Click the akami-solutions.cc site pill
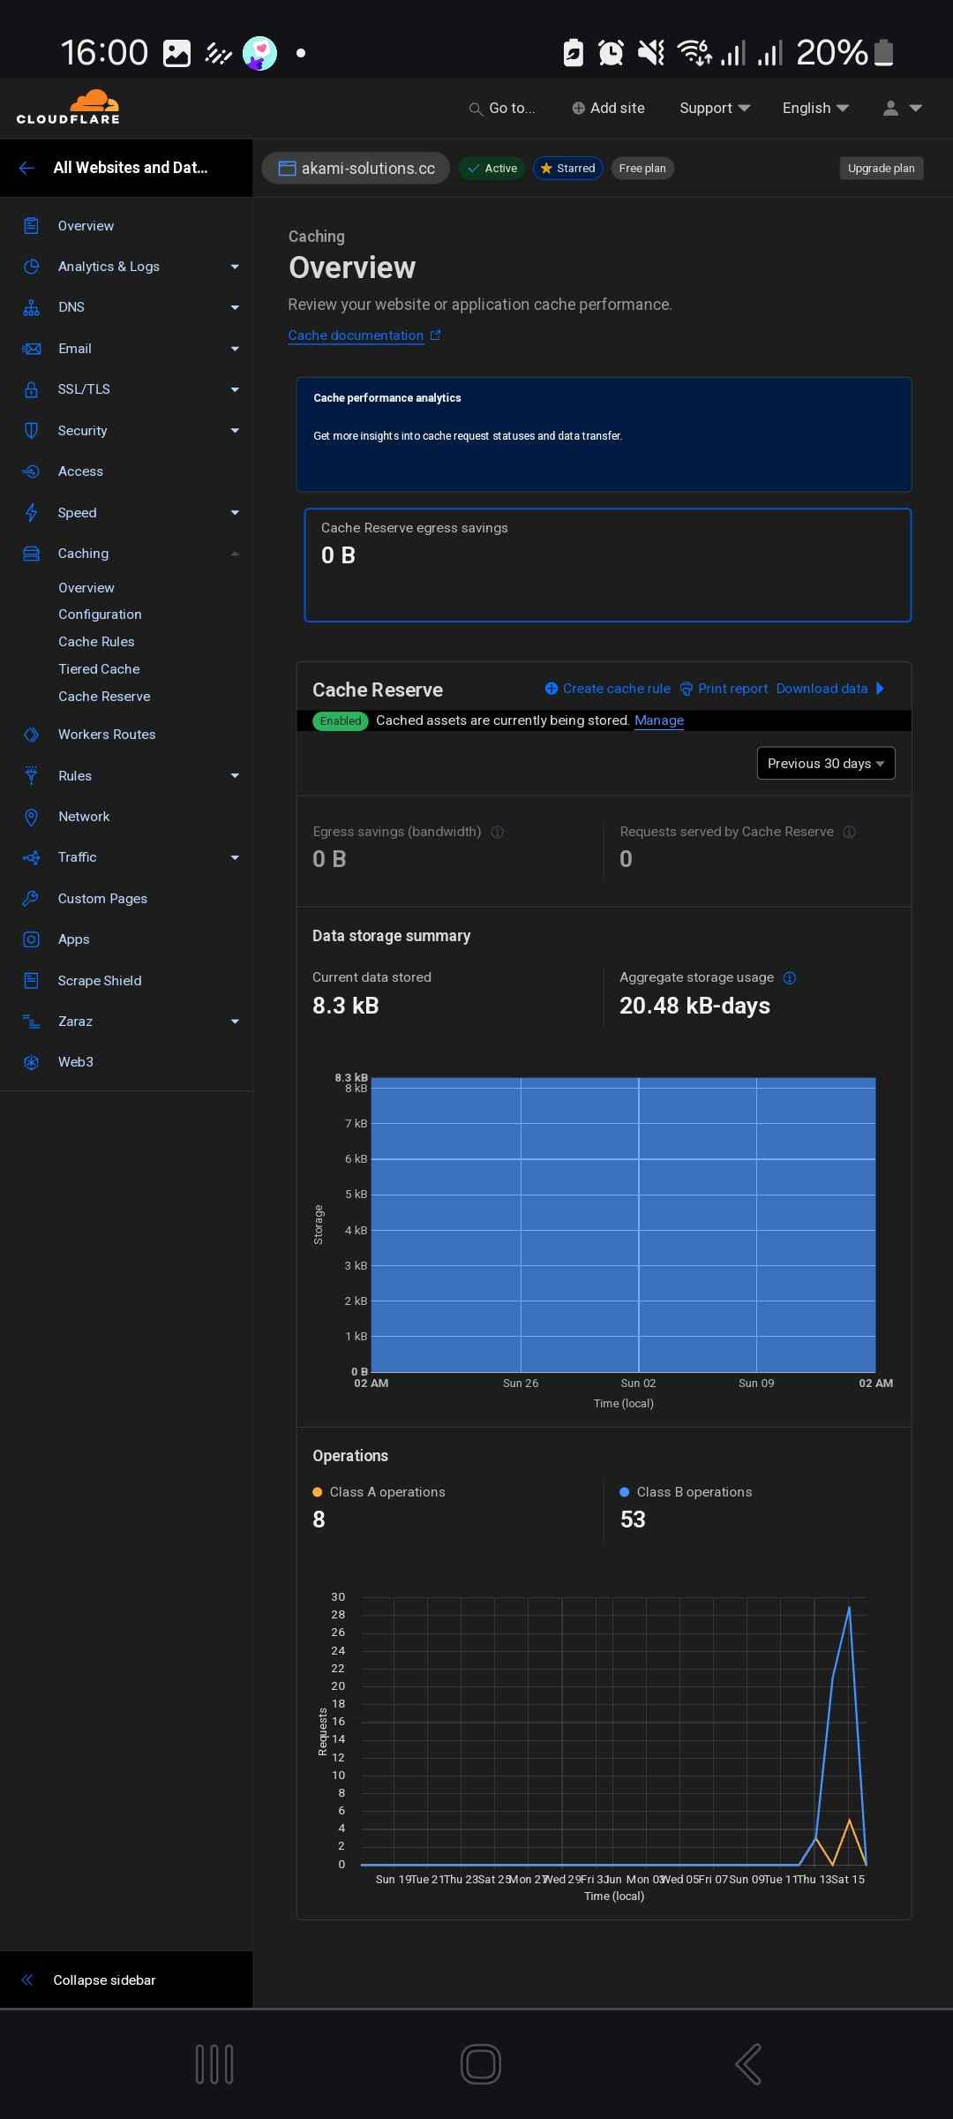Viewport: 953px width, 2119px height. [x=356, y=169]
